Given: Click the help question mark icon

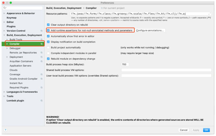Looking at the screenshot, I should click(x=5, y=130).
